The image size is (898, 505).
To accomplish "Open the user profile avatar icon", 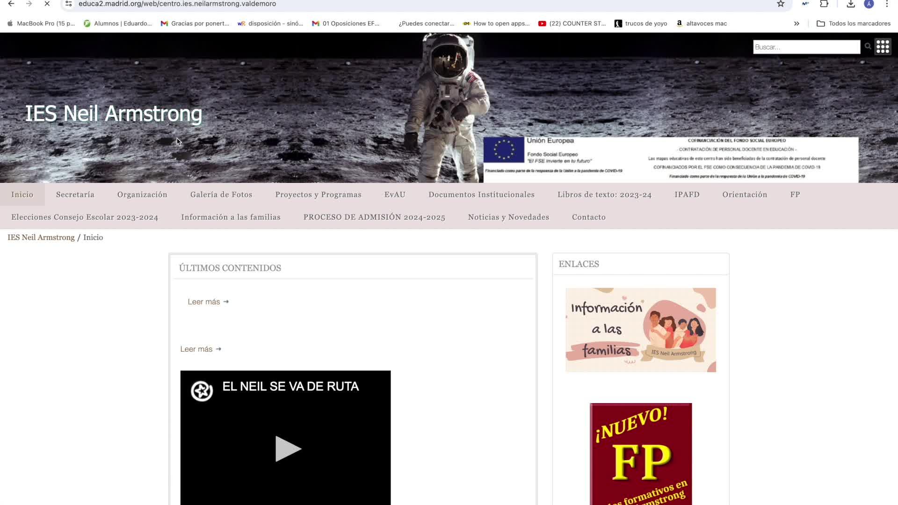I will [869, 4].
